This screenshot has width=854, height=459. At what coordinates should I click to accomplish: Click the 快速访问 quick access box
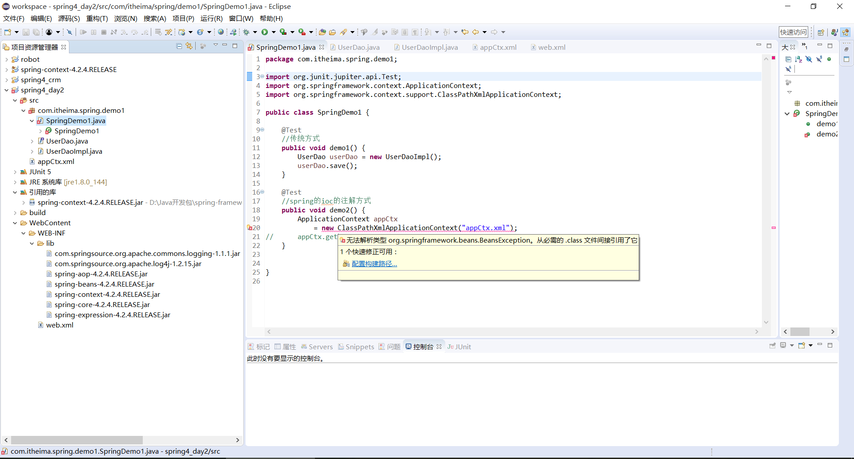click(x=793, y=32)
